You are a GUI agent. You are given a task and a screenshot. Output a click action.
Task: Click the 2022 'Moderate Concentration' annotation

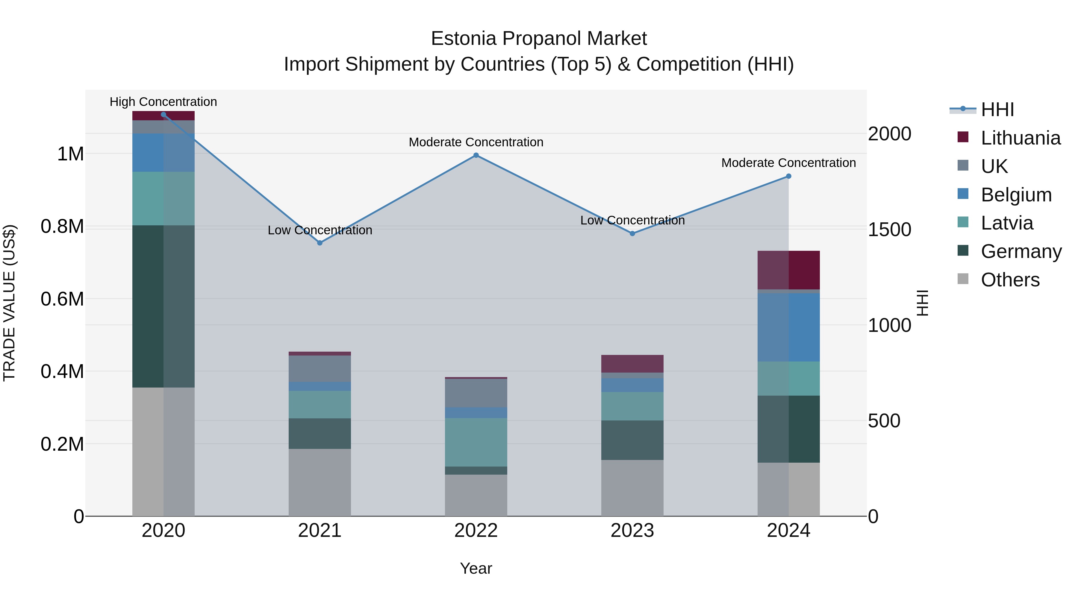click(x=476, y=143)
